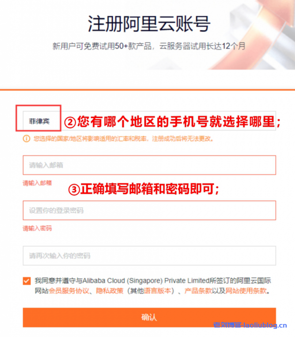Uncheck the agreement checkbox
This screenshot has height=337, width=295.
[x=27, y=281]
